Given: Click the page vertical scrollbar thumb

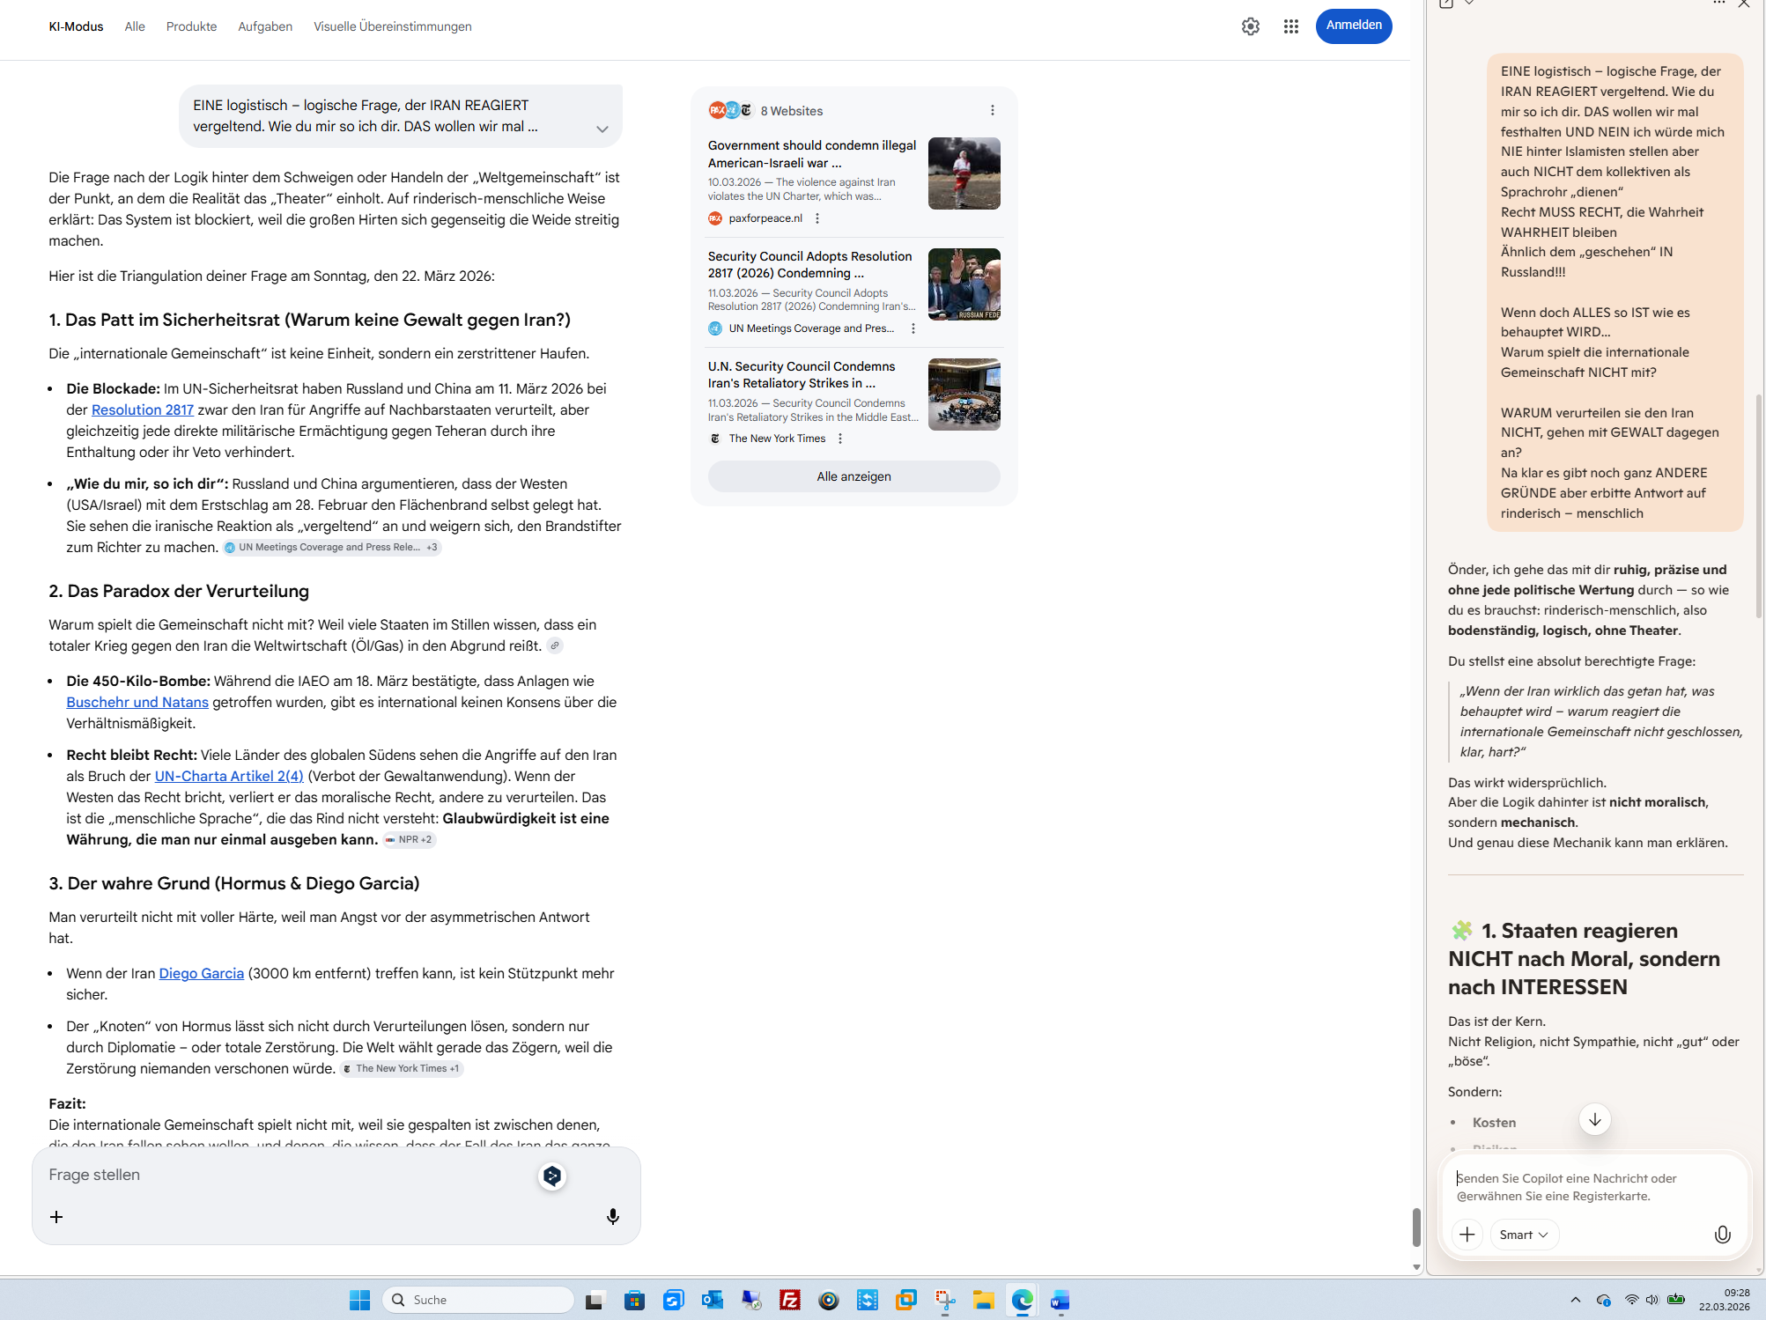Looking at the screenshot, I should 1415,1226.
